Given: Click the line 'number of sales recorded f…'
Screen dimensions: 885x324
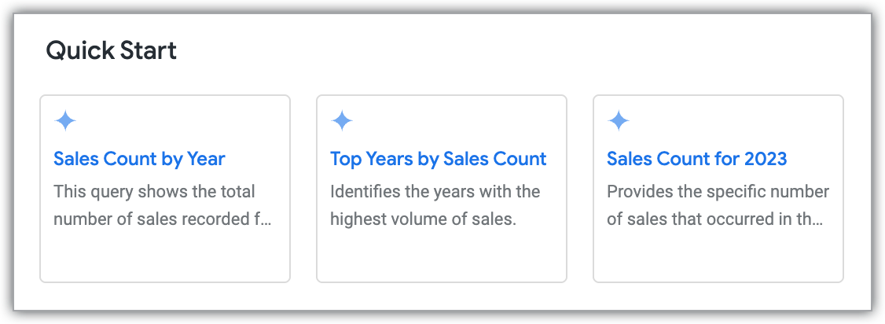Looking at the screenshot, I should click(x=157, y=219).
